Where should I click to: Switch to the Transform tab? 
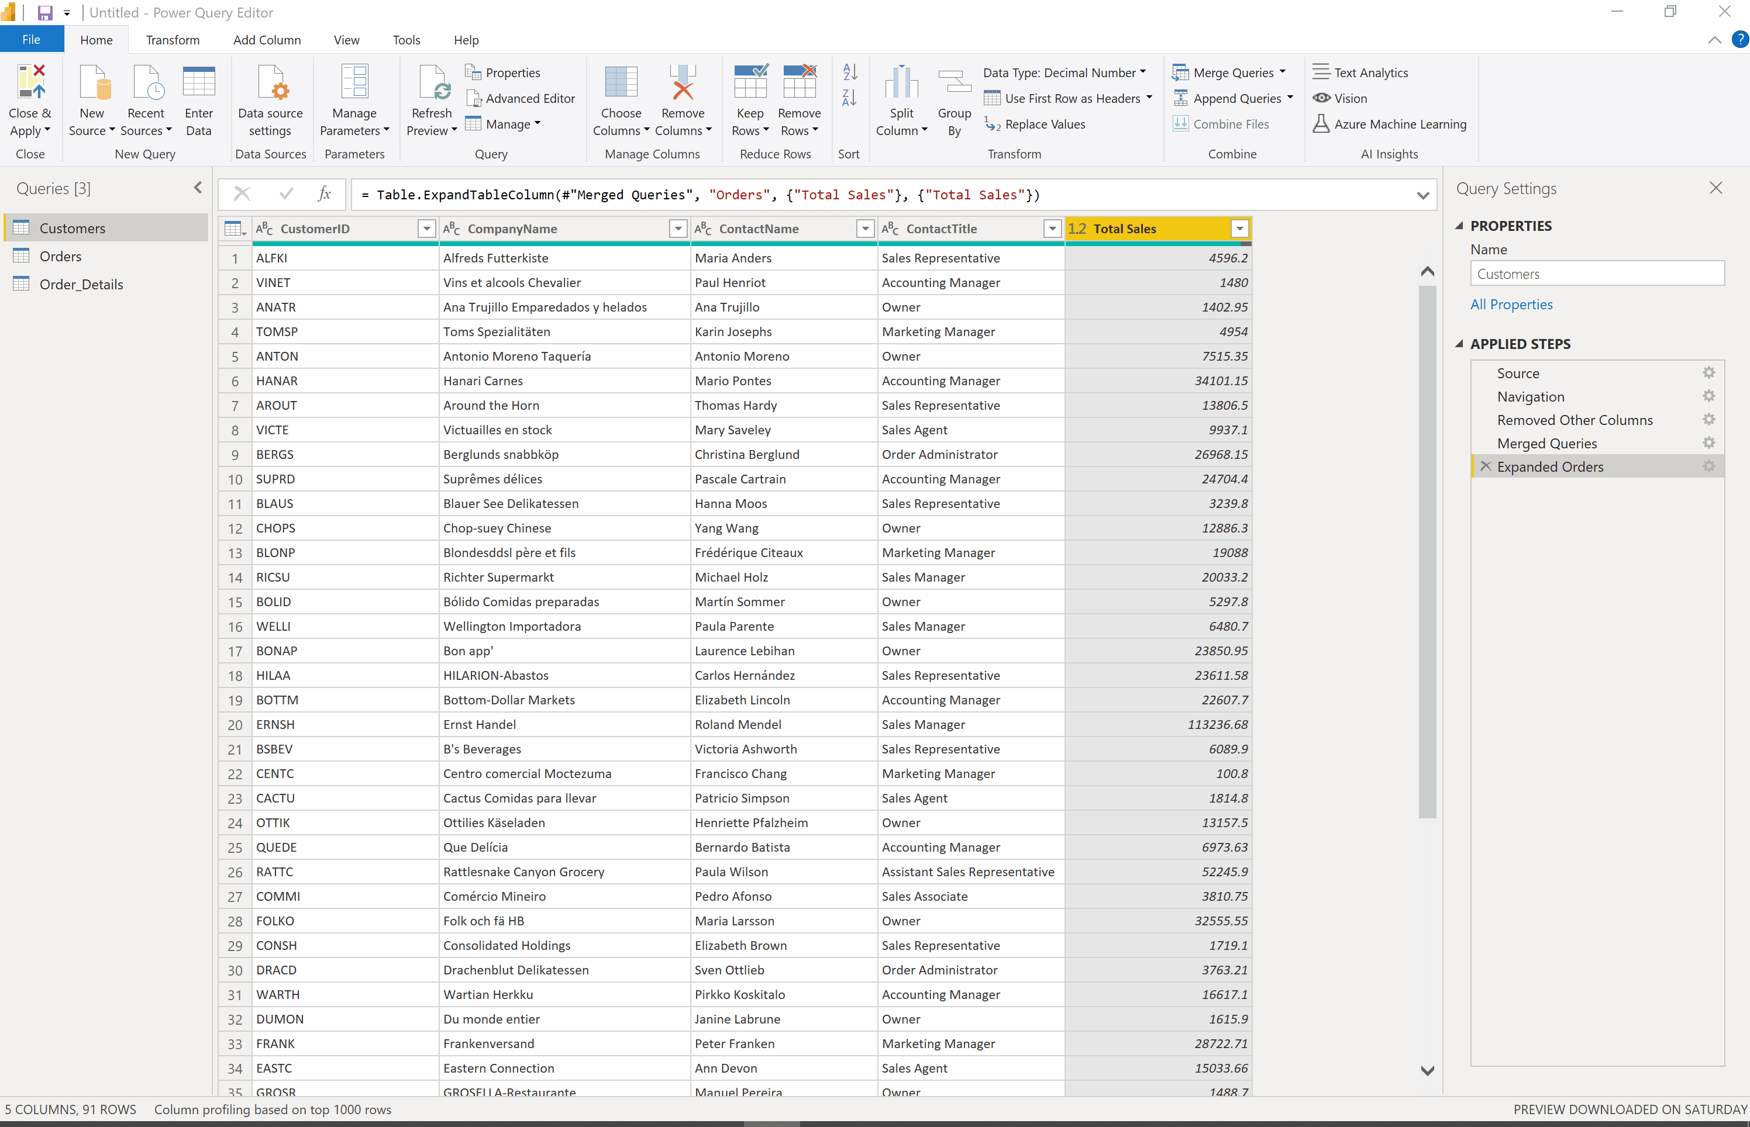[x=172, y=40]
